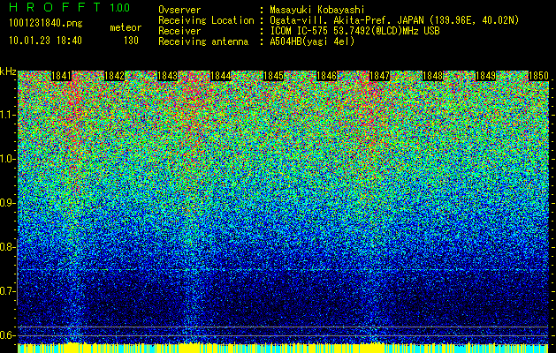Viewport: 556px width, 353px height.
Task: Click the 1850 time marker
Action: tap(538, 76)
